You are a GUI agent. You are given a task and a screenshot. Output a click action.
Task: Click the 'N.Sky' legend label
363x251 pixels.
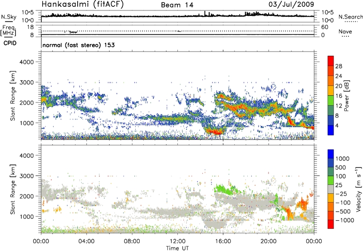click(9, 17)
